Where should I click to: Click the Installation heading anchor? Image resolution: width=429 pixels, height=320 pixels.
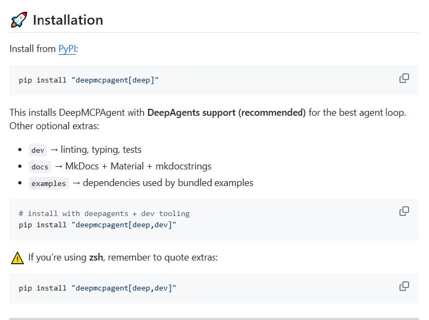68,20
